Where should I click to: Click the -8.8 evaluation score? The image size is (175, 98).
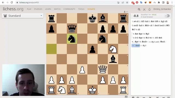(x=136, y=16)
